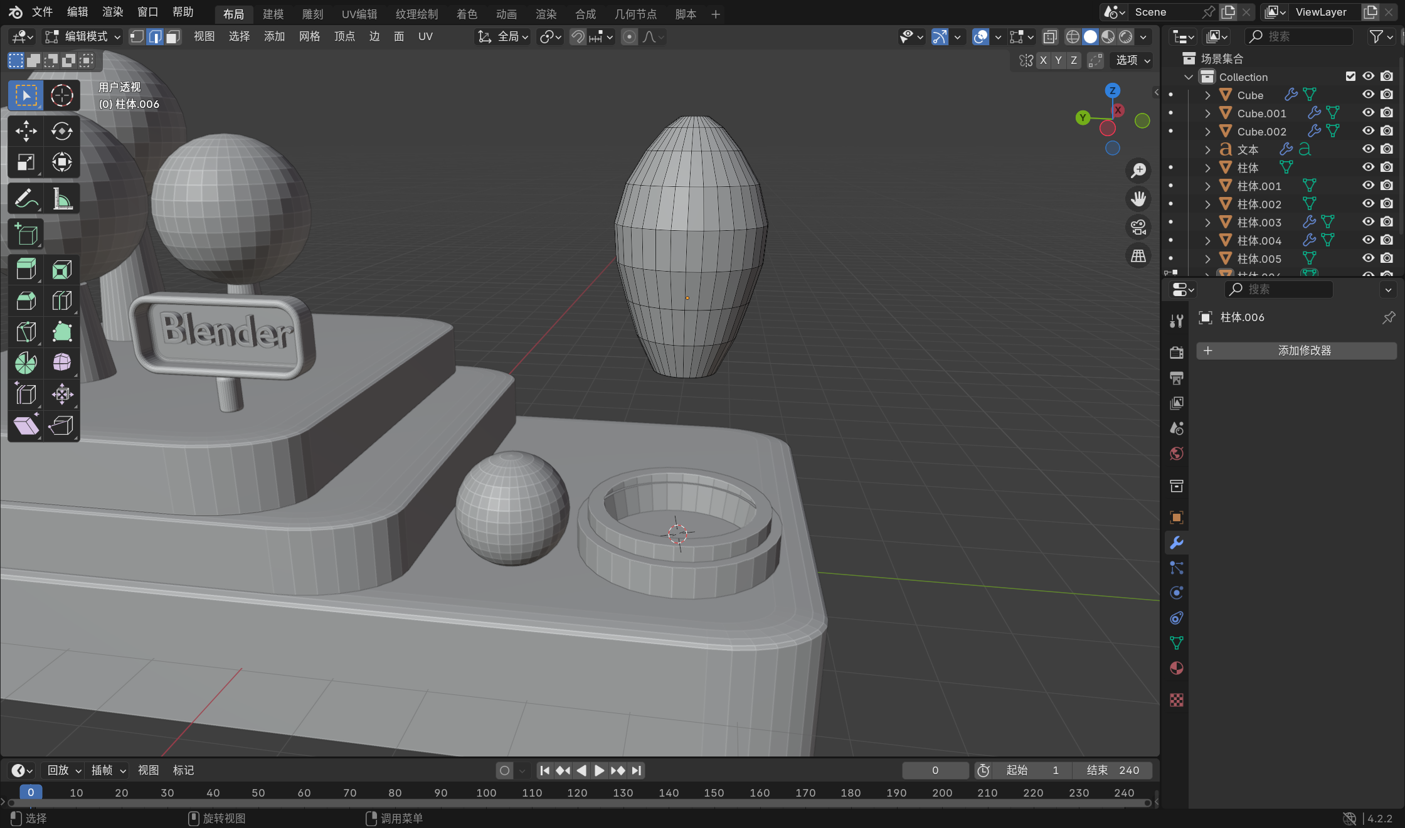The height and width of the screenshot is (828, 1405).
Task: Open the 网格 mesh menu
Action: pos(309,37)
